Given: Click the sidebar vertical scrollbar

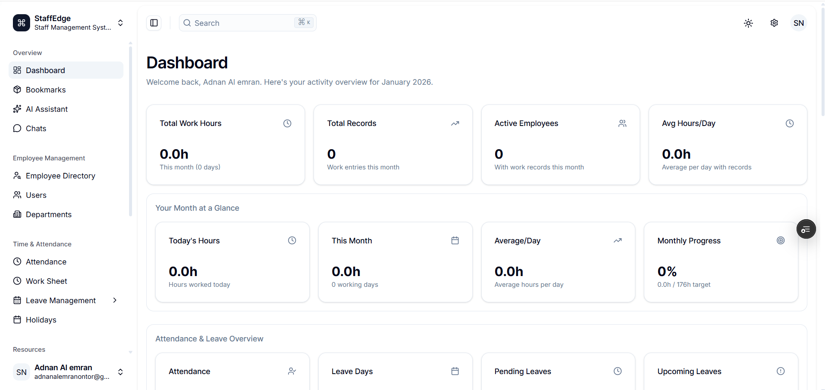Looking at the screenshot, I should click(x=130, y=131).
